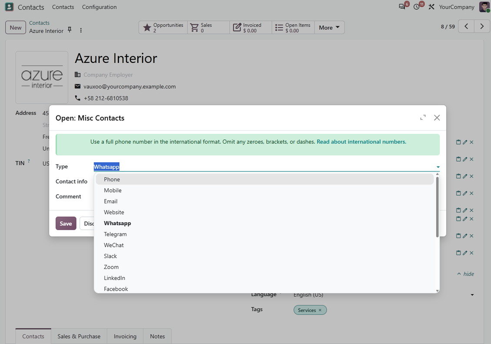Image resolution: width=491 pixels, height=344 pixels.
Task: Expand the More dropdown button
Action: coord(329,27)
